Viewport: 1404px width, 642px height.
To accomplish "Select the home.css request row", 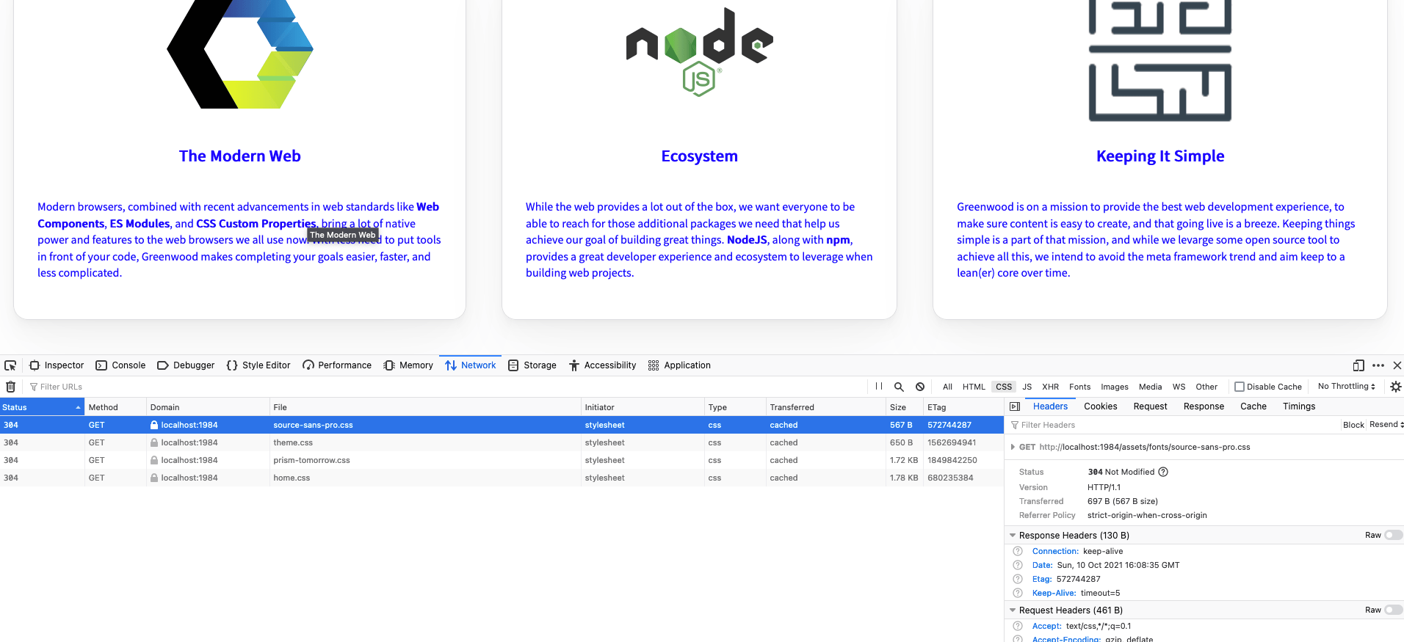I will [502, 478].
